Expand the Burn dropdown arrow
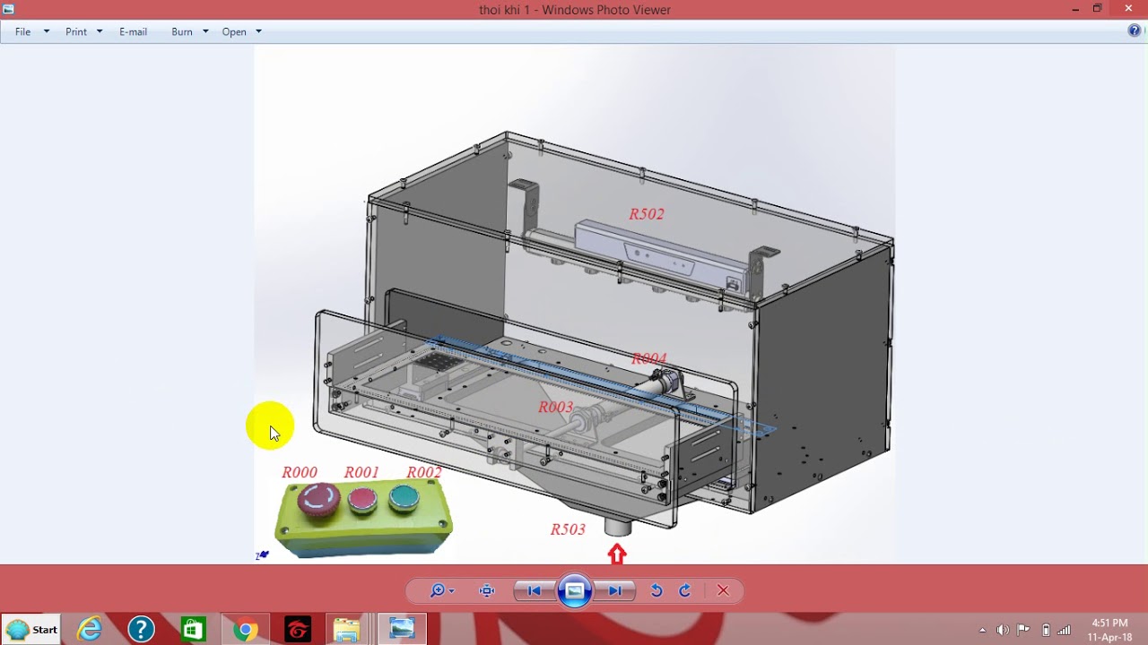1148x645 pixels. 205,31
